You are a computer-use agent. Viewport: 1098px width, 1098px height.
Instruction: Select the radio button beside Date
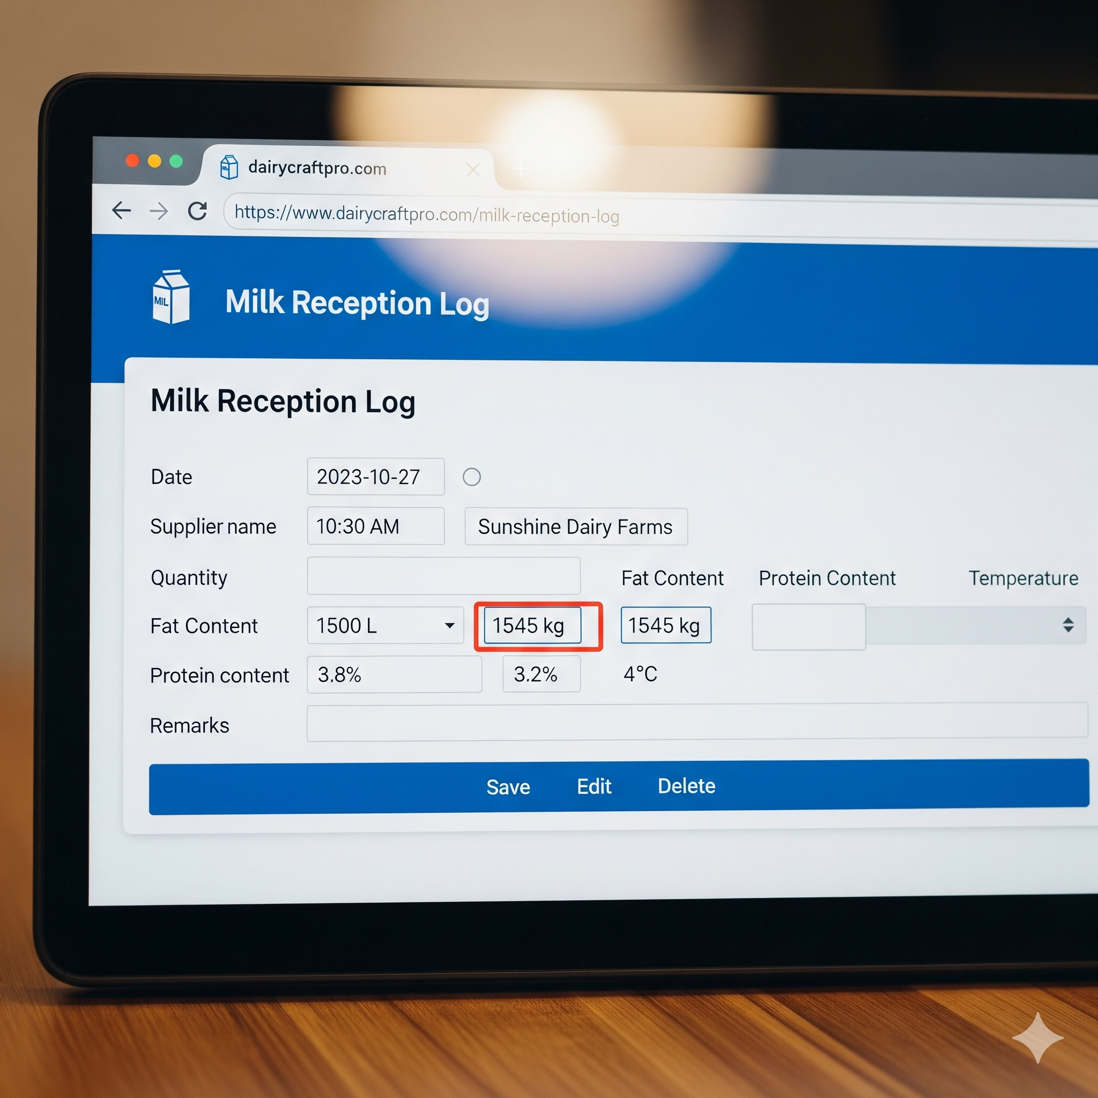click(x=472, y=477)
